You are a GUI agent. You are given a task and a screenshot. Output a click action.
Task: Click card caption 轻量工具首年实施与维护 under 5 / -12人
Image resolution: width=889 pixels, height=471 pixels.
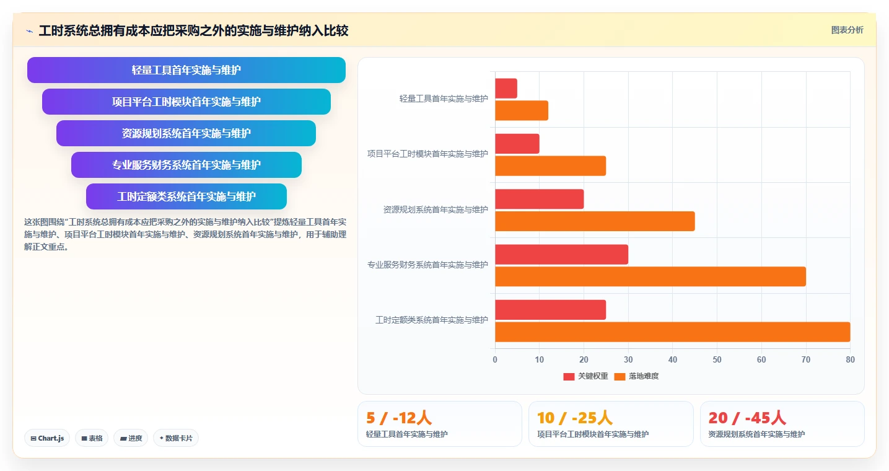[x=407, y=434]
